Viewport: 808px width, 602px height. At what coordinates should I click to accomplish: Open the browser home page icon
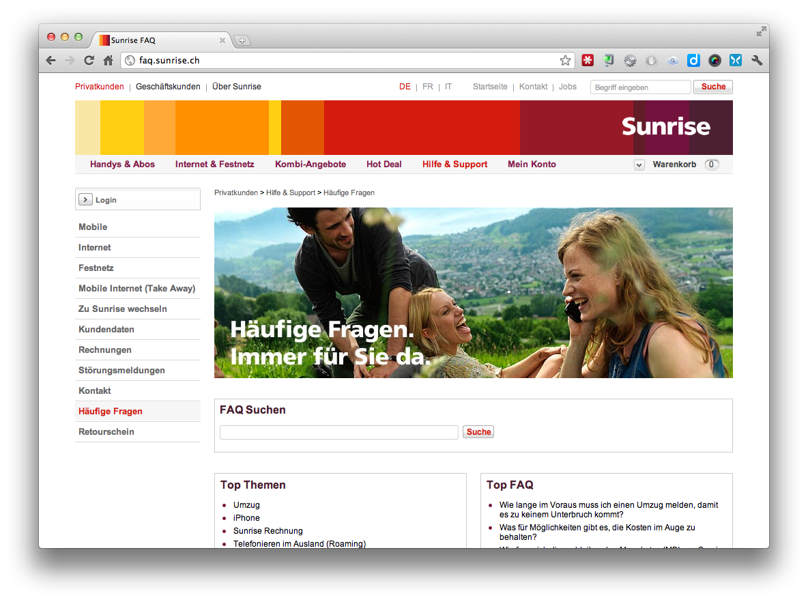(x=108, y=60)
